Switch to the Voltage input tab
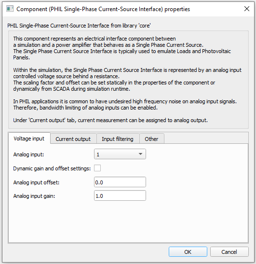Image resolution: width=256 pixels, height=264 pixels. (x=29, y=139)
